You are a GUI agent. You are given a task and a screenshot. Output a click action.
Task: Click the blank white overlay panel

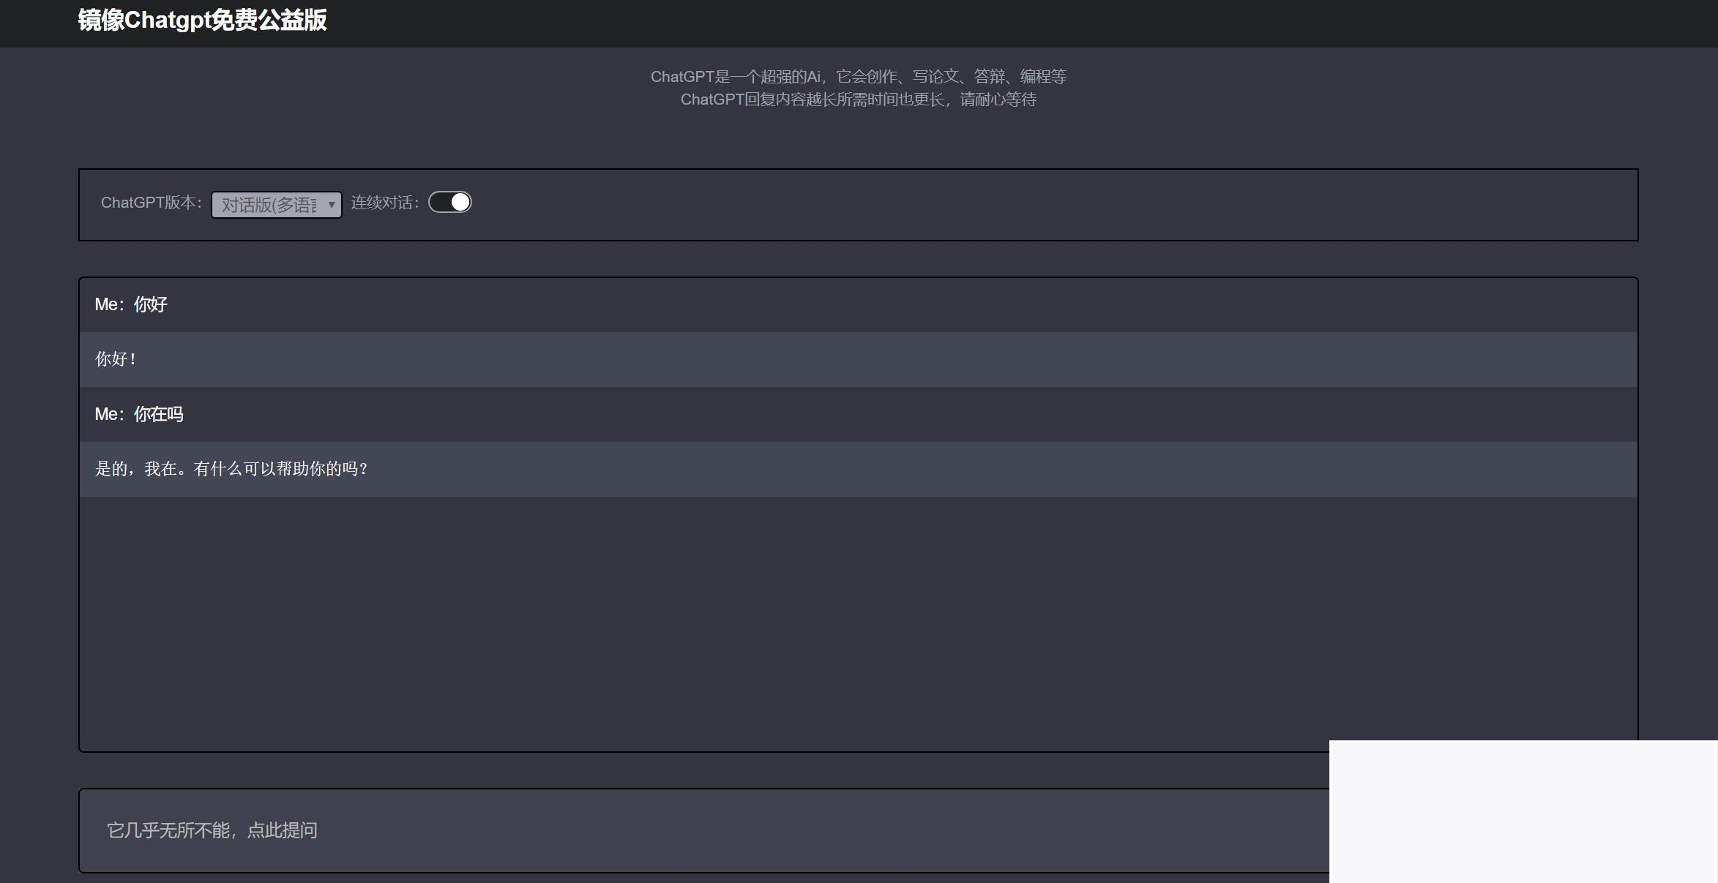tap(1523, 812)
